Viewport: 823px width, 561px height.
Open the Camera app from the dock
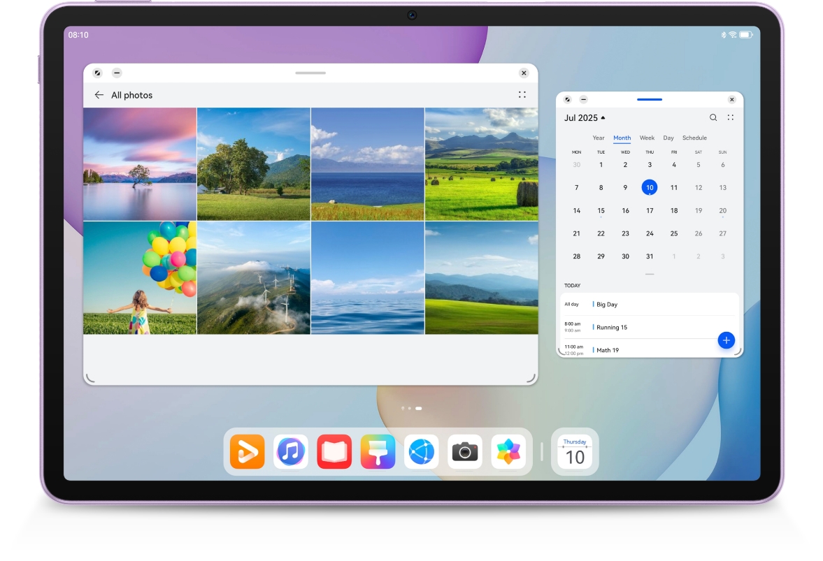pos(465,451)
